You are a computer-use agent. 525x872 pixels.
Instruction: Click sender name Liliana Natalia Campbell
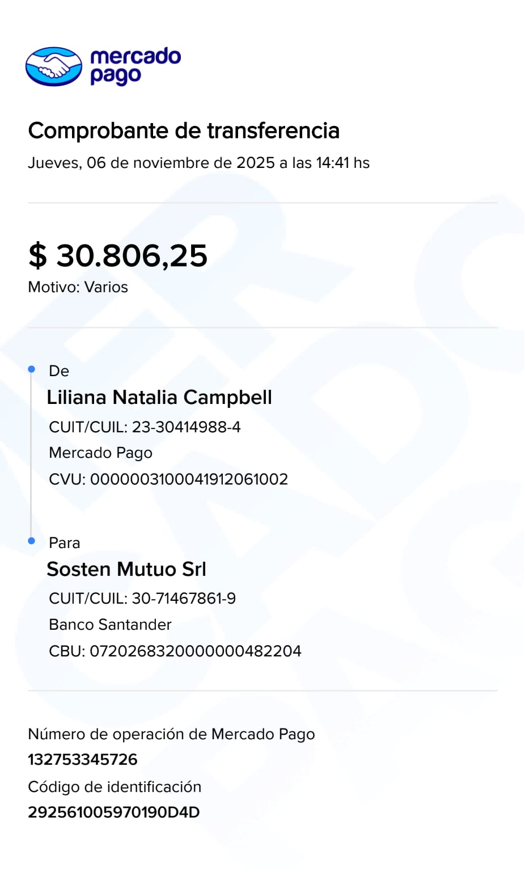pos(159,397)
